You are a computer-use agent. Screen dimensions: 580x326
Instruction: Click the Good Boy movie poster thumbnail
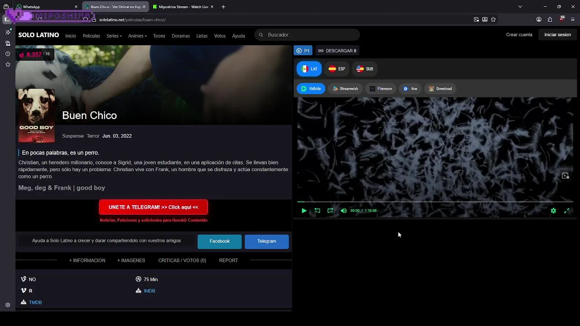tap(37, 115)
